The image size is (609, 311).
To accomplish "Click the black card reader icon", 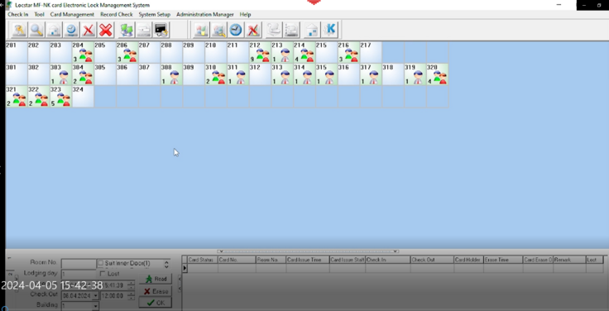I will point(161,30).
